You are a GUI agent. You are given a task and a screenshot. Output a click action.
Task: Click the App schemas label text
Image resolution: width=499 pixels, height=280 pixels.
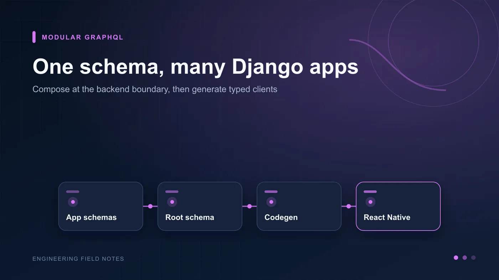pos(91,217)
